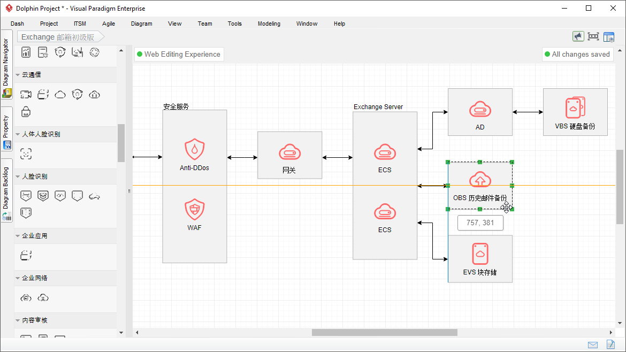This screenshot has width=626, height=352.
Task: Click the fit-width toolbar icon
Action: 593,37
